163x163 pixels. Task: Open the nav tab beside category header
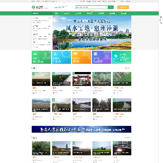(x=57, y=13)
